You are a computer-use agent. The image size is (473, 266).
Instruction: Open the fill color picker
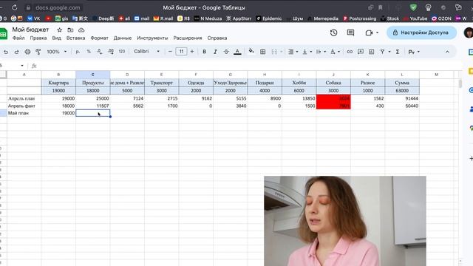click(x=251, y=51)
